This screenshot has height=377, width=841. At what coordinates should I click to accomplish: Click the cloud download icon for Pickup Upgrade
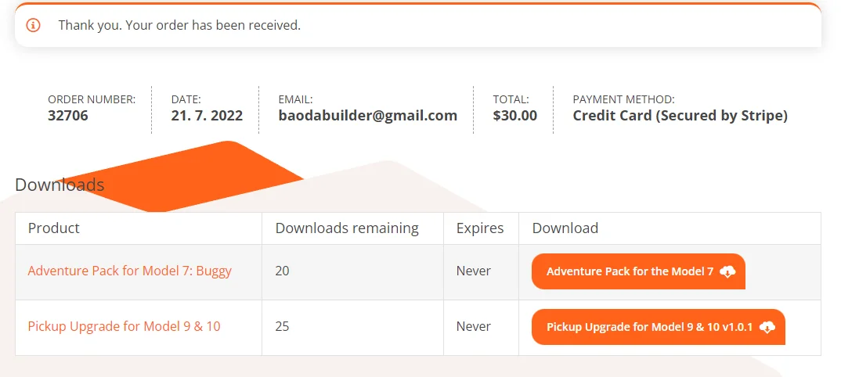[x=767, y=327]
